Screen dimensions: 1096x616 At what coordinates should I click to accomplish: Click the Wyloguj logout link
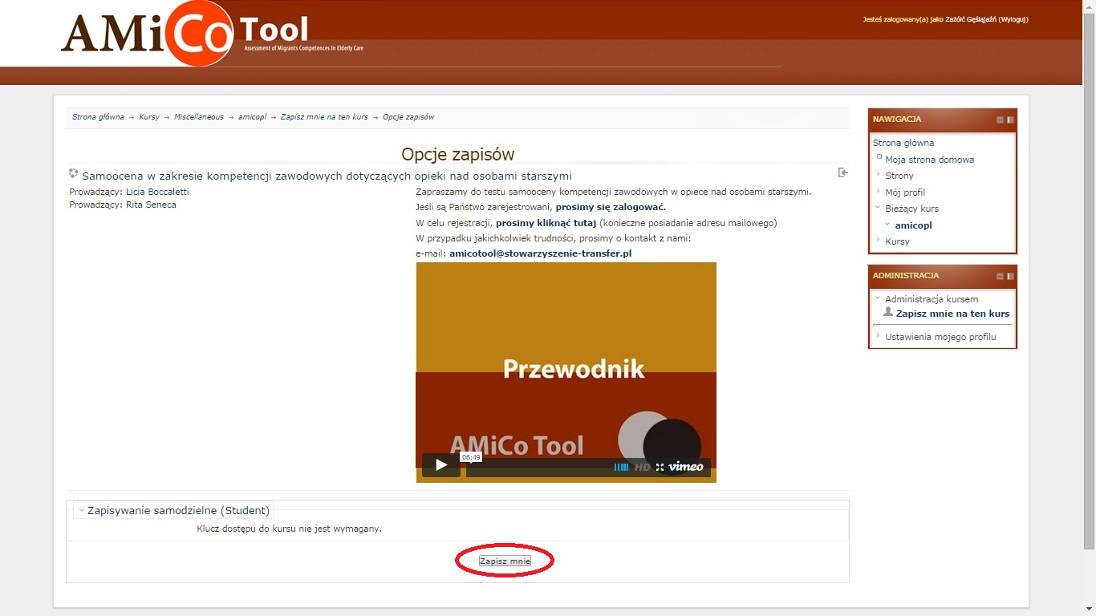point(1013,19)
